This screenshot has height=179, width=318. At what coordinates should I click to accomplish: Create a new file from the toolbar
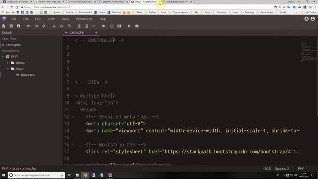4,26
